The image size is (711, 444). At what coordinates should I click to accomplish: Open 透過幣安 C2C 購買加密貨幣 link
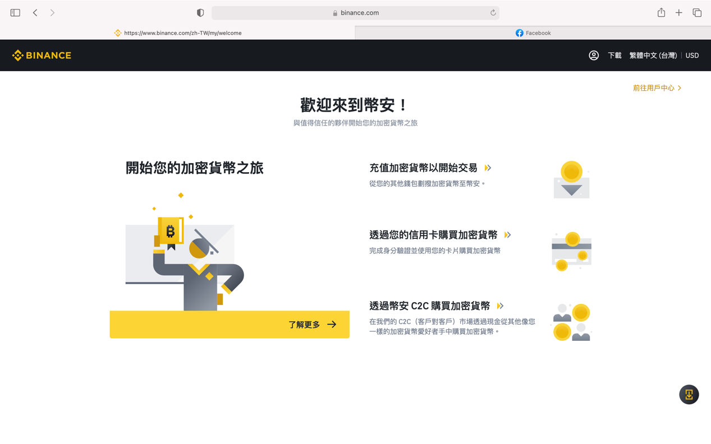coord(430,306)
